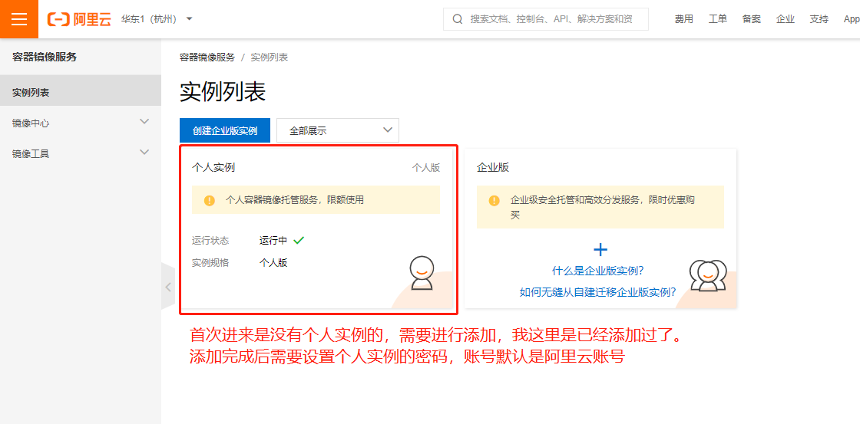
Task: Click the 运行状态 label
Action: pyautogui.click(x=210, y=240)
